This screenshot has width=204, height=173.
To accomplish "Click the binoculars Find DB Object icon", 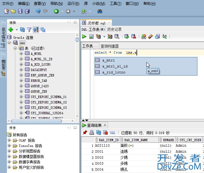I will 100,11.
